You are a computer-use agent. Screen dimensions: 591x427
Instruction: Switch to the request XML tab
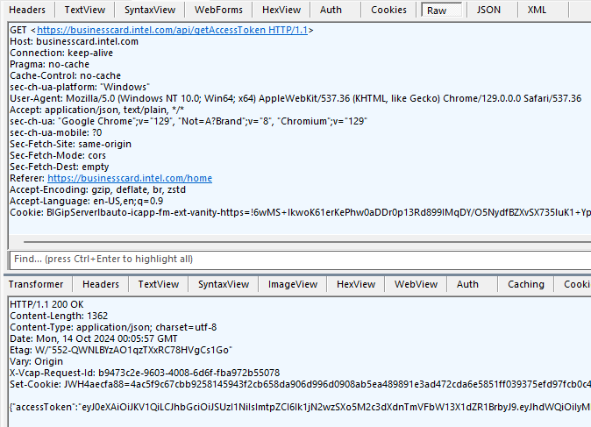point(537,10)
